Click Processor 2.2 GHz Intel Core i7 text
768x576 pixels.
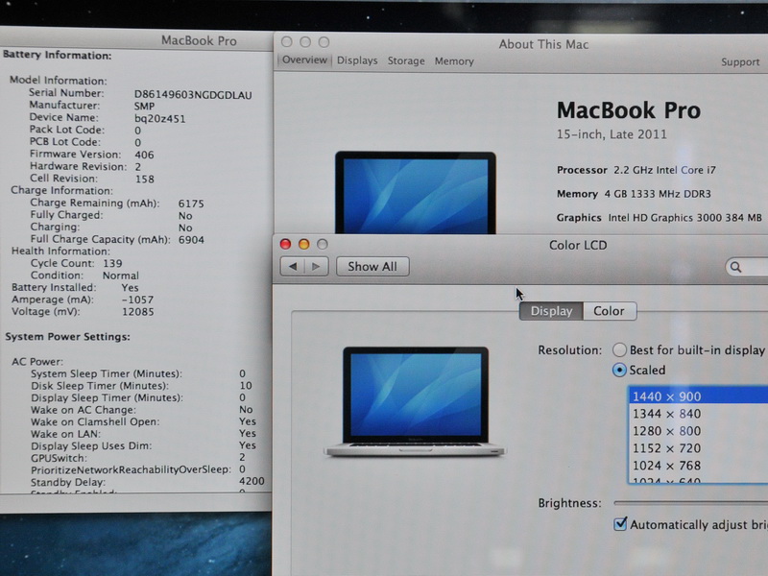(x=636, y=170)
